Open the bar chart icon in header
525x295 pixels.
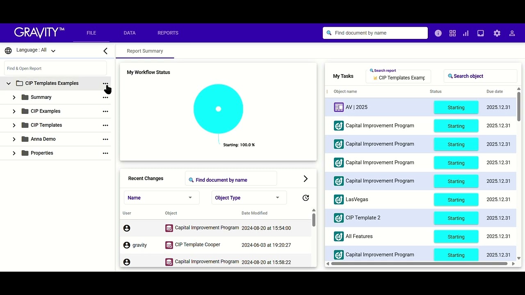(466, 33)
